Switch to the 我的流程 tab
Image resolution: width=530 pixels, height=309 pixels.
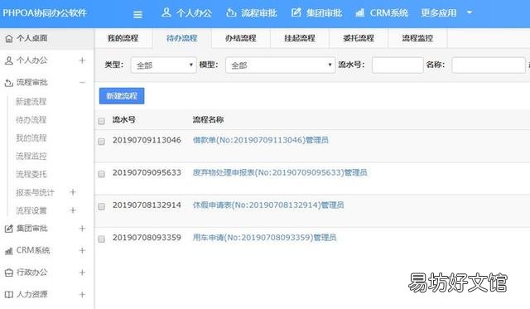123,38
